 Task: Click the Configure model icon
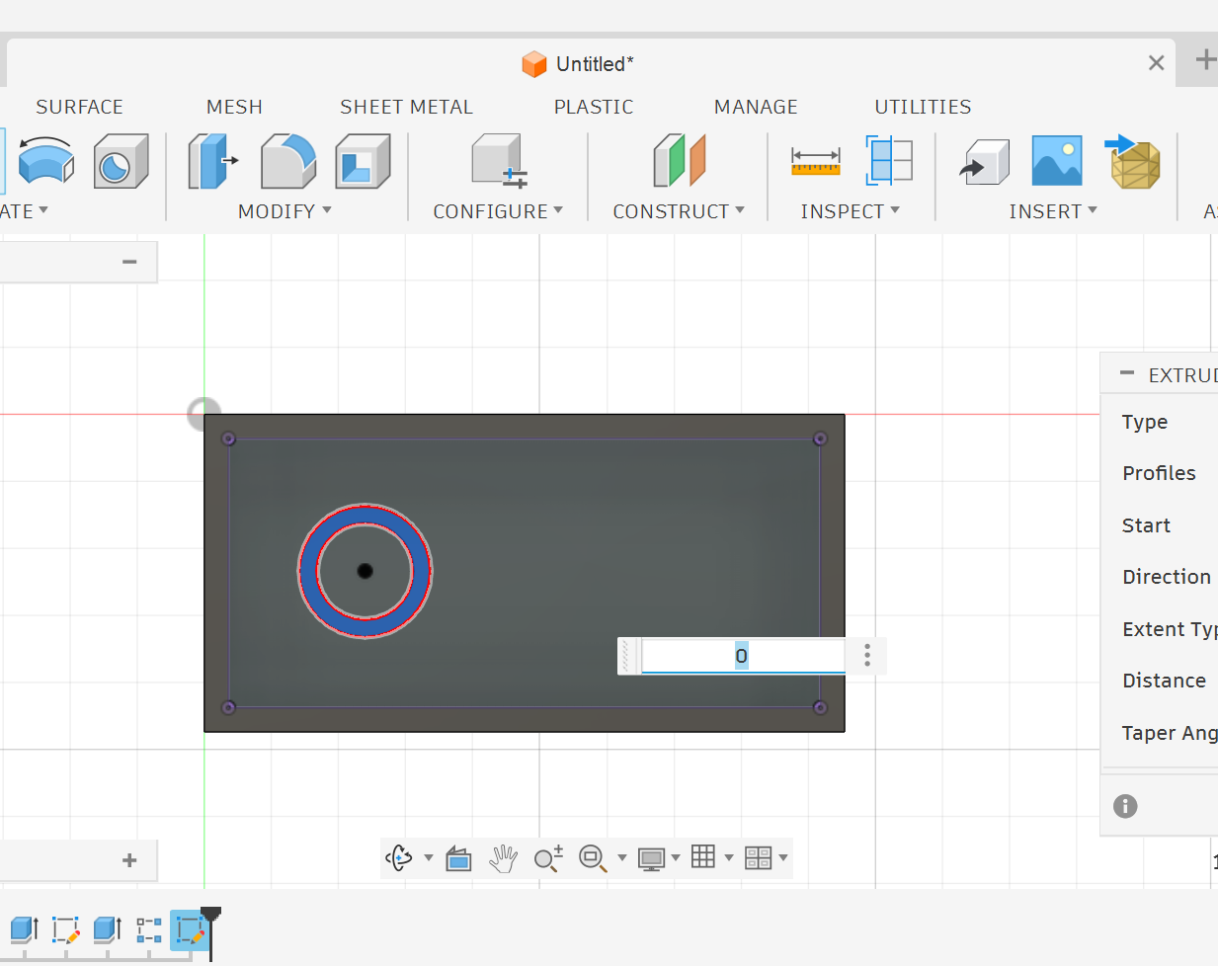499,161
